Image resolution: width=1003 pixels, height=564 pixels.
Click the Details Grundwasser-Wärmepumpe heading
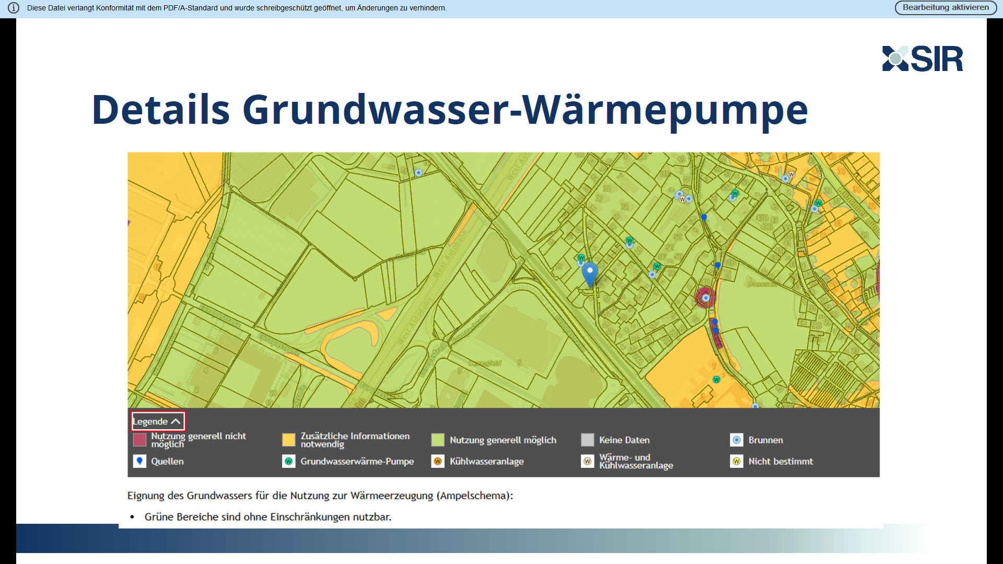tap(449, 110)
